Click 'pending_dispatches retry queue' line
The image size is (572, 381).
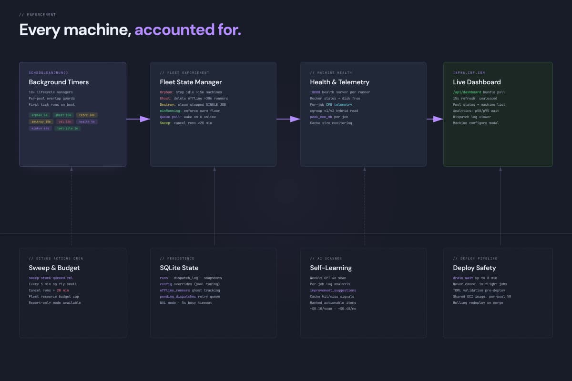click(x=190, y=296)
